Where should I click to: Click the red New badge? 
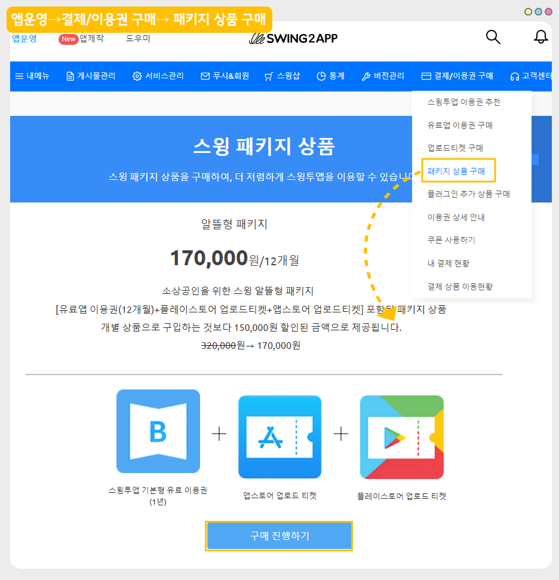[x=69, y=39]
